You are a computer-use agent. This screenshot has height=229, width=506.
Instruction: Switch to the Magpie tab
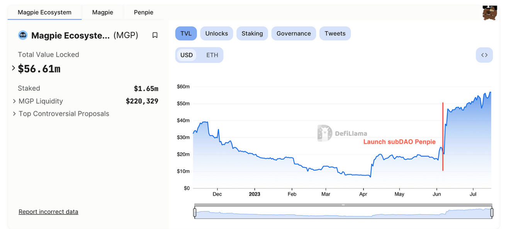click(103, 12)
